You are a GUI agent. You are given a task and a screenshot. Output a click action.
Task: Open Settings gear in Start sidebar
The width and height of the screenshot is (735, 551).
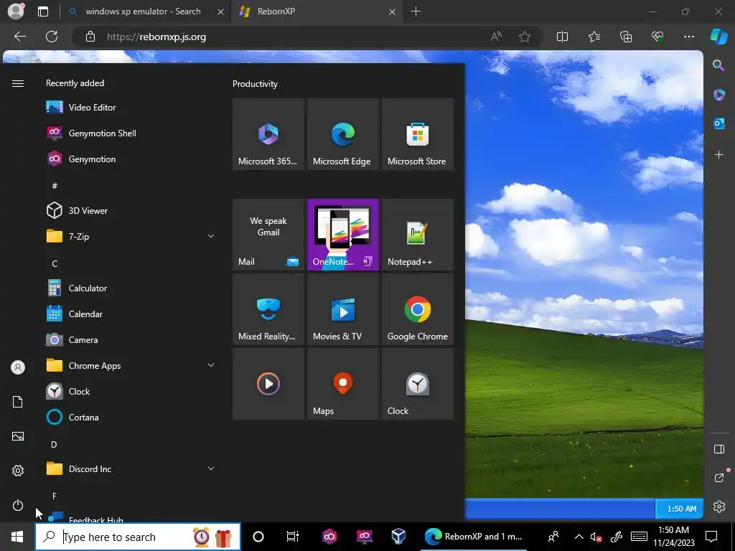point(18,471)
